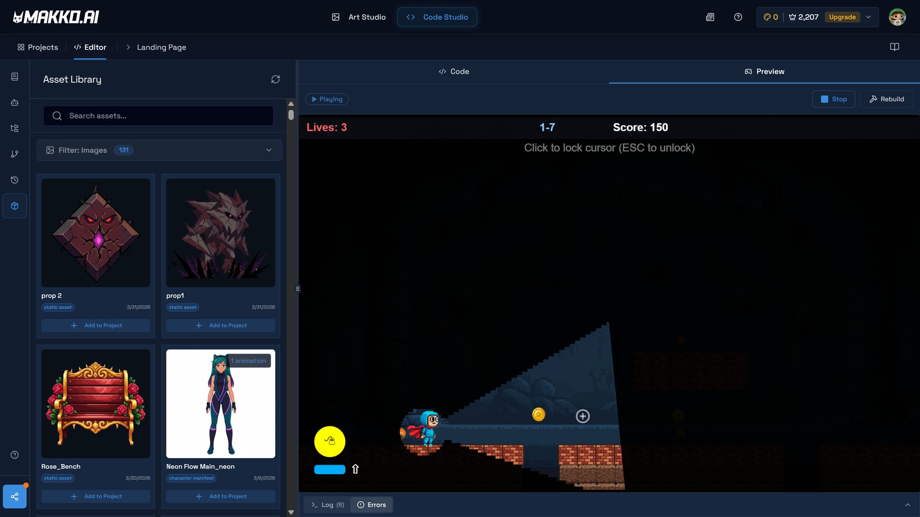This screenshot has height=517, width=920.
Task: Open the share icon in sidebar
Action: tap(15, 496)
